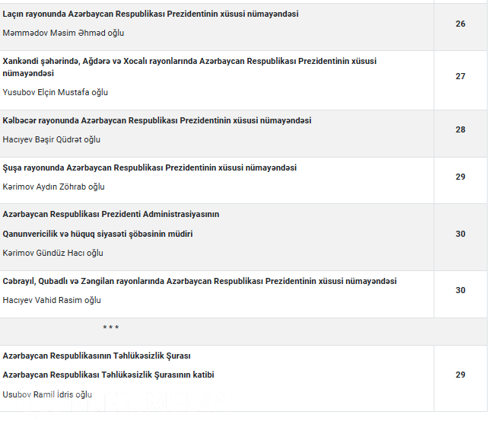Screen dimensions: 496x434
Task: Click the name Məmmədov Məsim Əhməd oğlu
Action: click(x=63, y=34)
